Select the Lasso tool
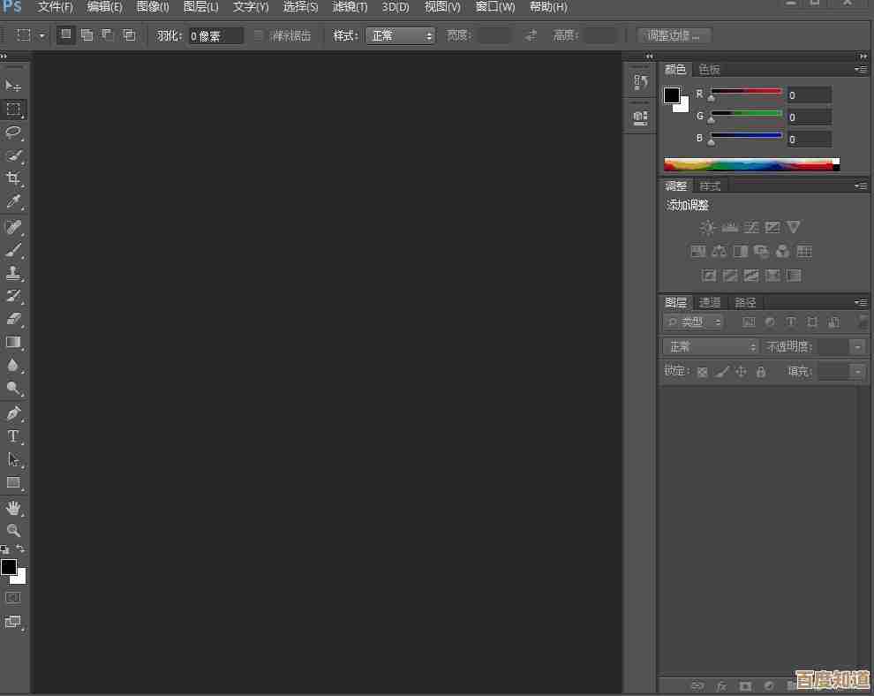Screen dimensions: 874x696 (13, 132)
